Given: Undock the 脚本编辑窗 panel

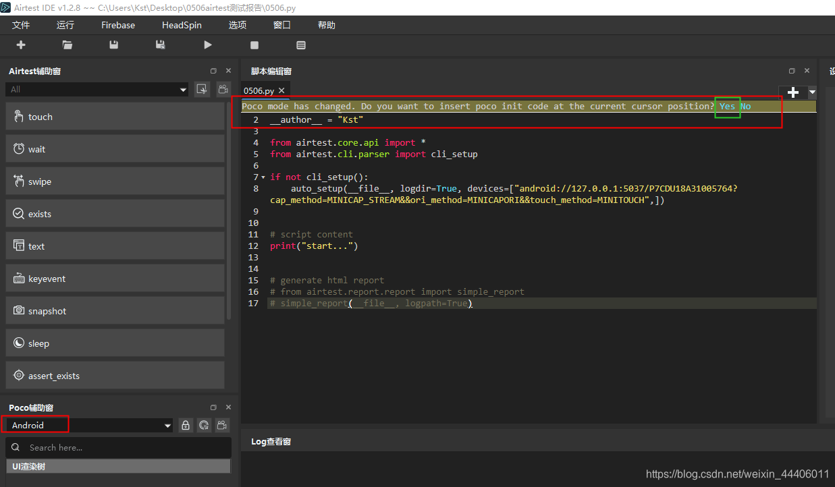Looking at the screenshot, I should [792, 71].
